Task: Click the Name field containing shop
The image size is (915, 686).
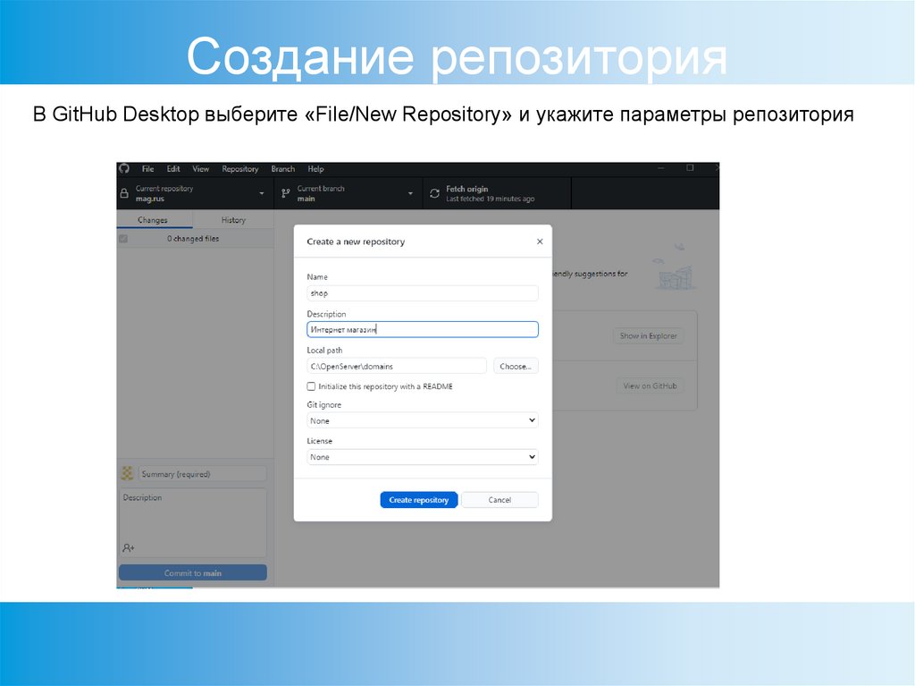Action: [x=423, y=293]
